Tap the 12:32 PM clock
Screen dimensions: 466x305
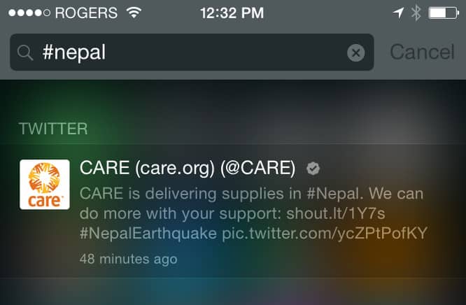pos(232,13)
